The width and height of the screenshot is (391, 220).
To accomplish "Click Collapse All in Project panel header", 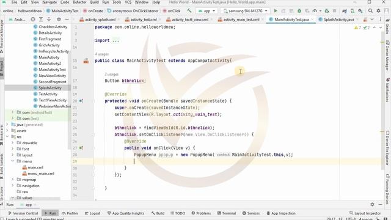I will coord(49,19).
